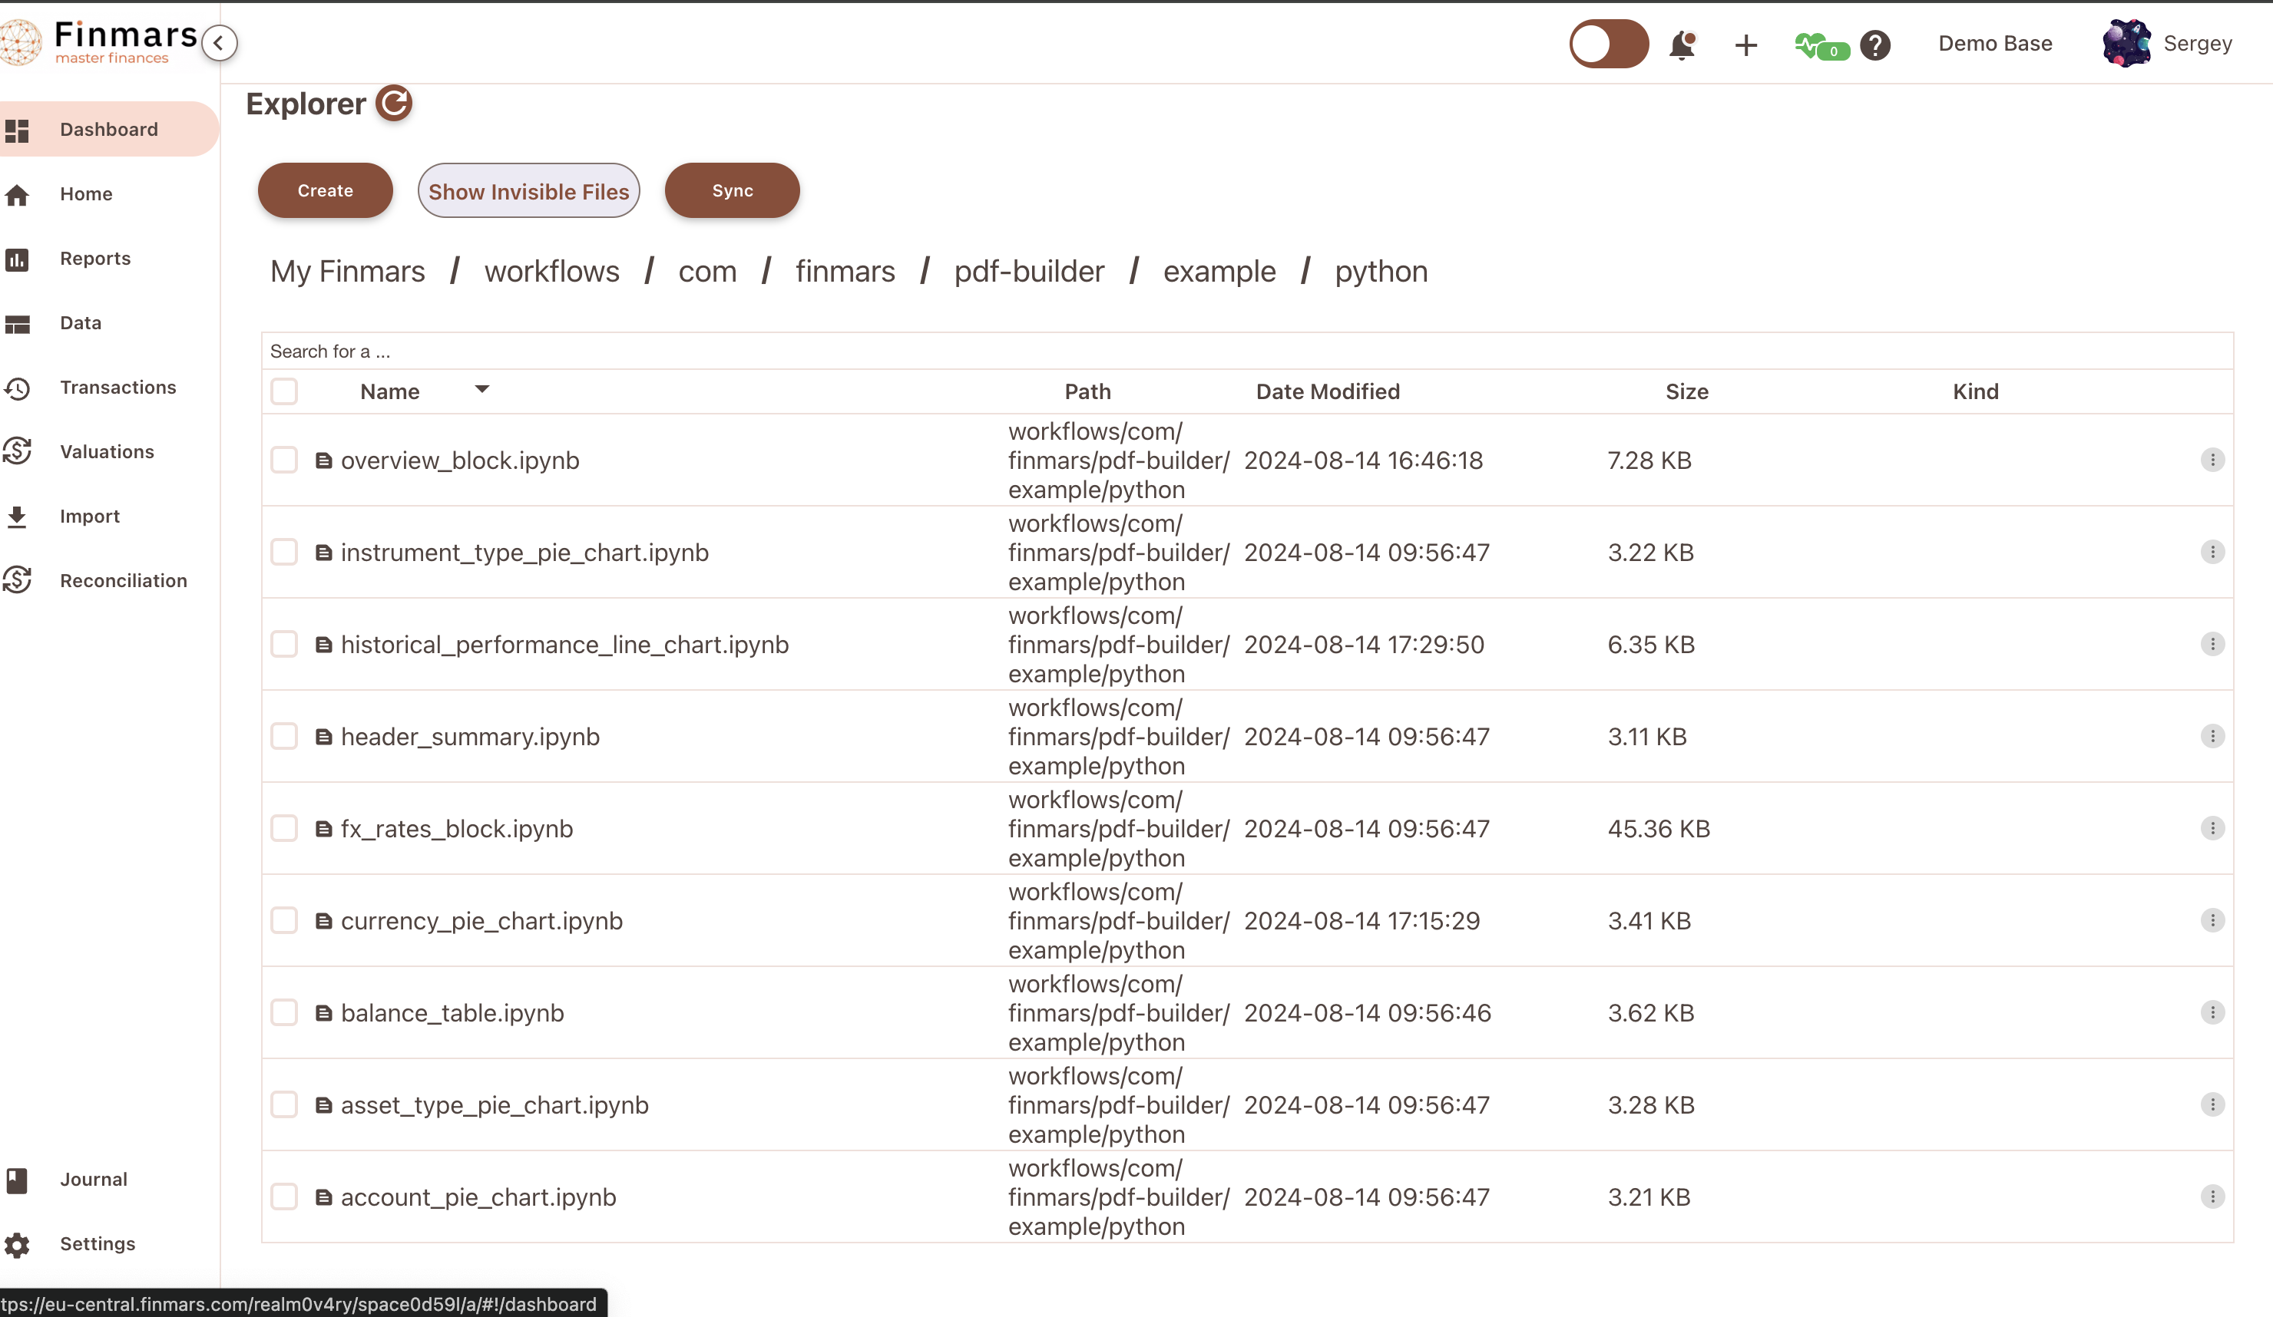
Task: Navigate to pdf-builder breadcrumb
Action: click(x=1029, y=272)
